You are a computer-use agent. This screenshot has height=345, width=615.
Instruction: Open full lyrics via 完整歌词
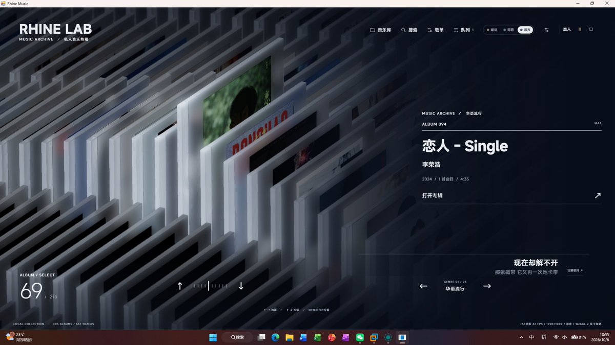point(575,270)
